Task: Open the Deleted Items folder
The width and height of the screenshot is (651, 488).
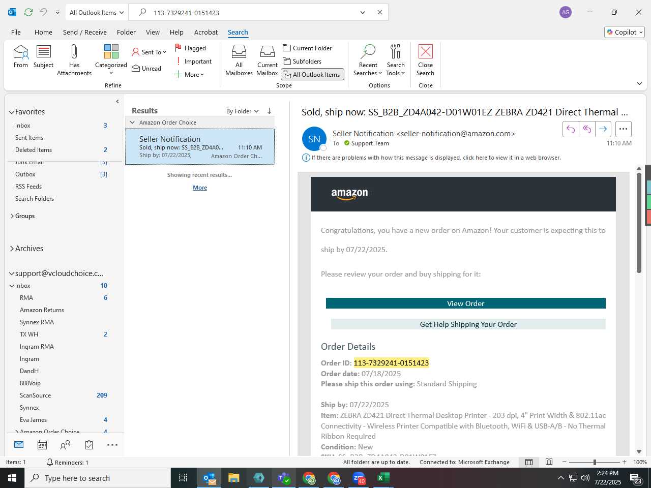Action: pos(34,150)
